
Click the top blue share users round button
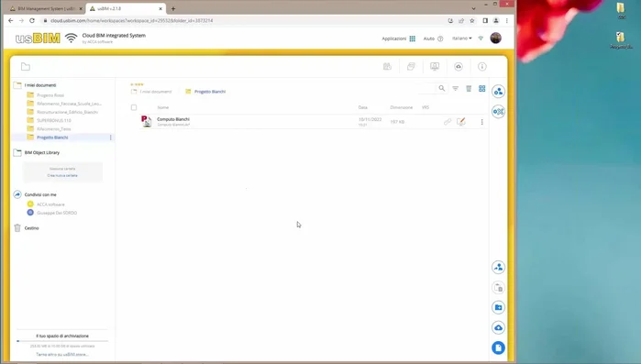click(x=498, y=92)
